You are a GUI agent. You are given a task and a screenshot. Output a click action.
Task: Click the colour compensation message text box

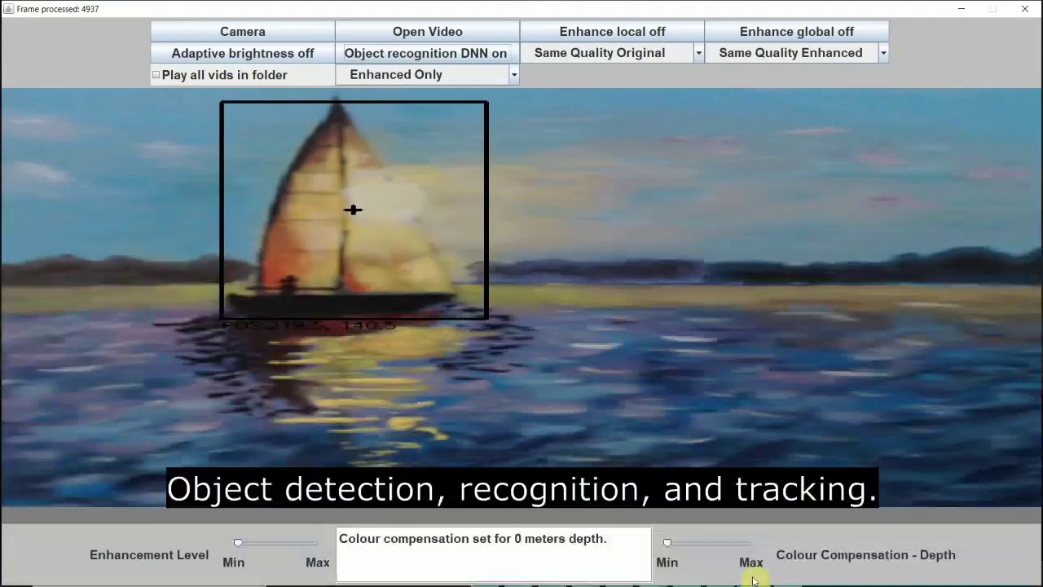click(494, 555)
